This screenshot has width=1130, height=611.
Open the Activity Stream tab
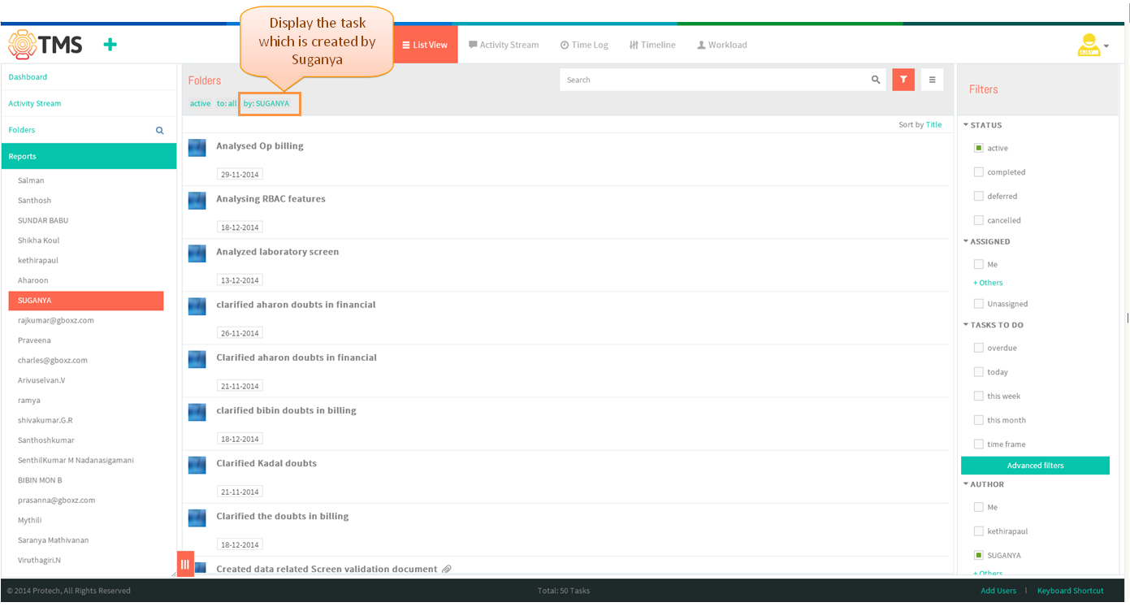coord(504,45)
